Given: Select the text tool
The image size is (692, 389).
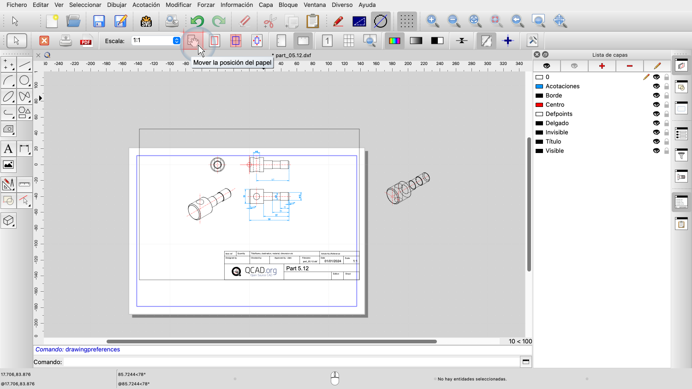Looking at the screenshot, I should tap(8, 149).
